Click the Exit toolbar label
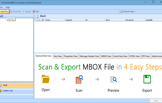Image resolution: width=162 pixels, height=103 pixels. tap(37, 12)
